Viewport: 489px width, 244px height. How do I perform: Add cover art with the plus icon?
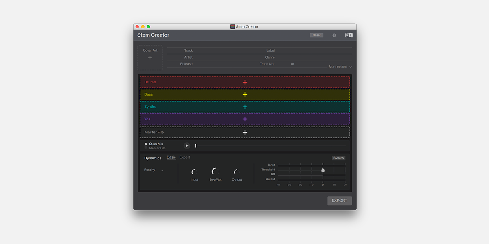pos(150,58)
